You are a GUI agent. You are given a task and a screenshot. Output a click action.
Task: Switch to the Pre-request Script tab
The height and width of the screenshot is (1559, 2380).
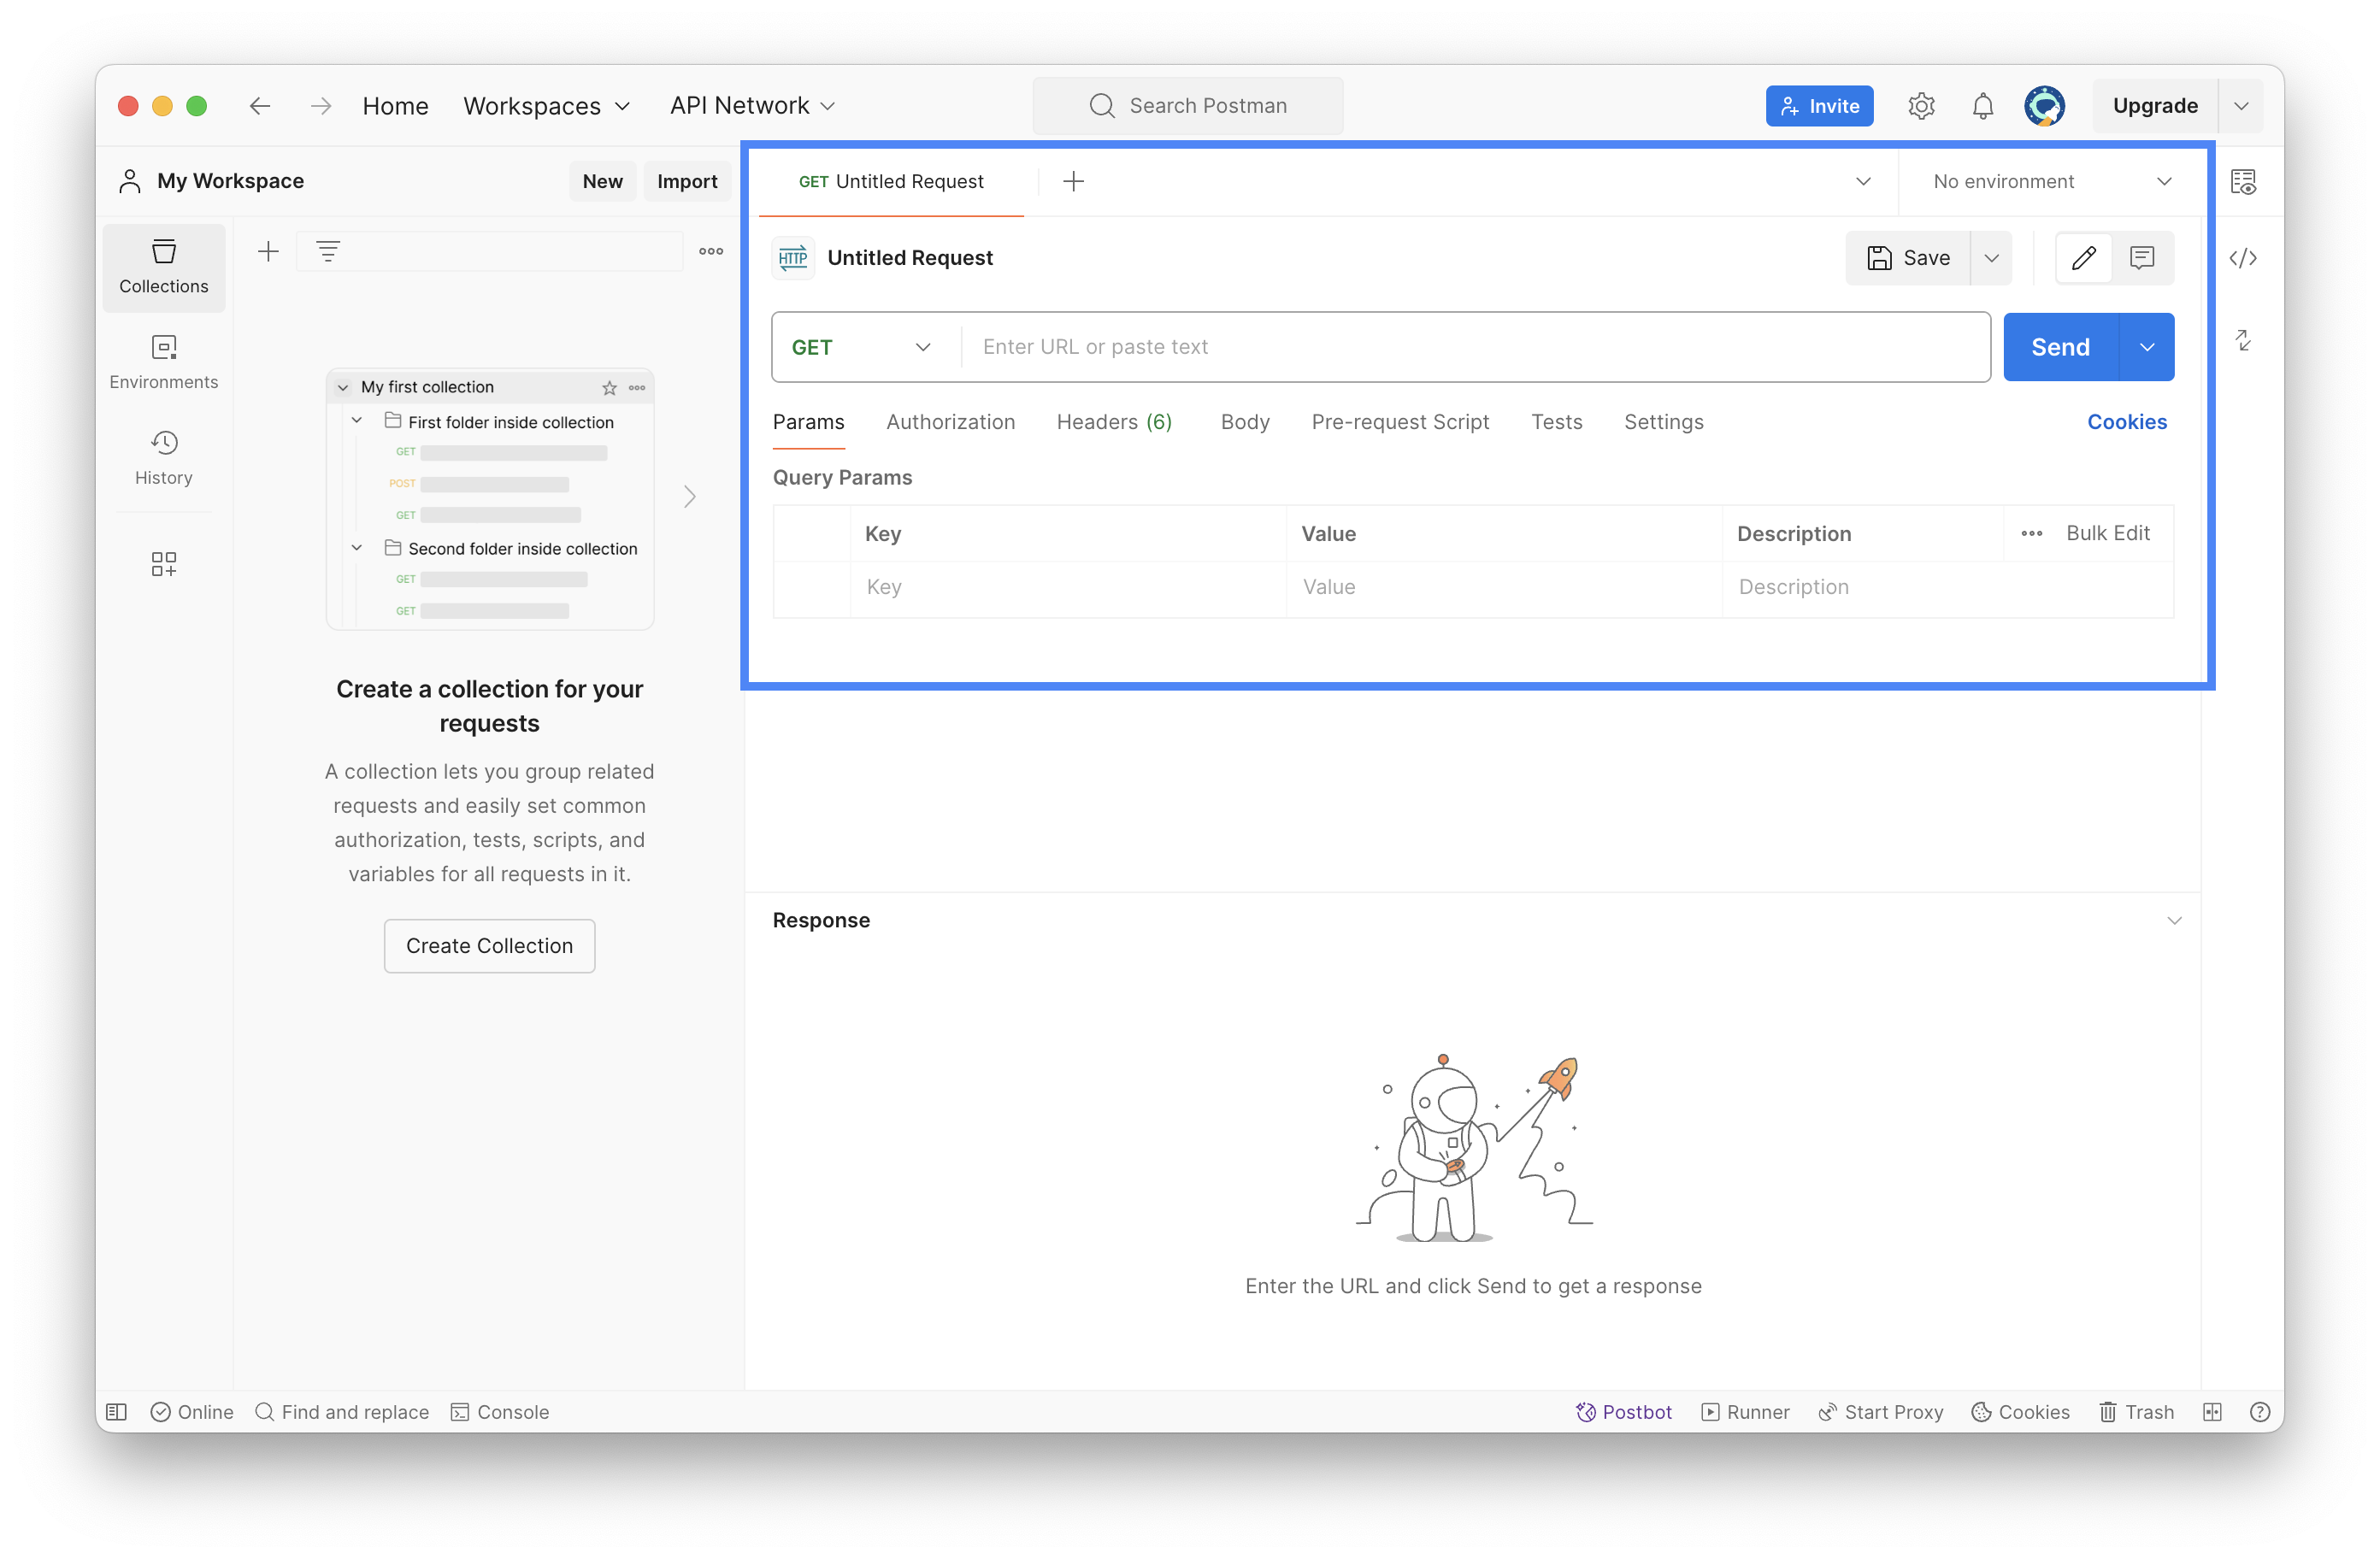click(1400, 422)
